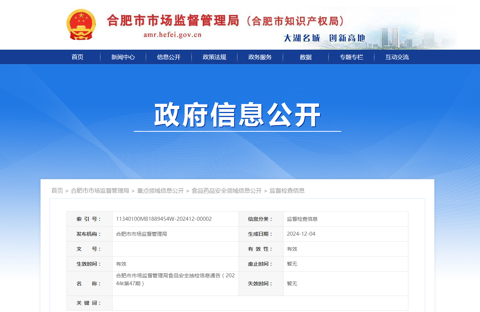
Task: Select the 数据 navigation item
Action: pos(306,57)
